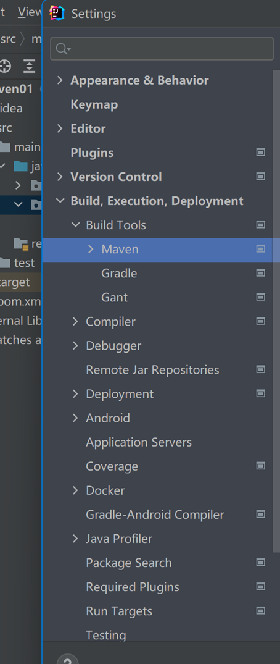Viewport: 280px width, 664px height.
Task: Click project-level icon beside Compiler
Action: click(261, 321)
